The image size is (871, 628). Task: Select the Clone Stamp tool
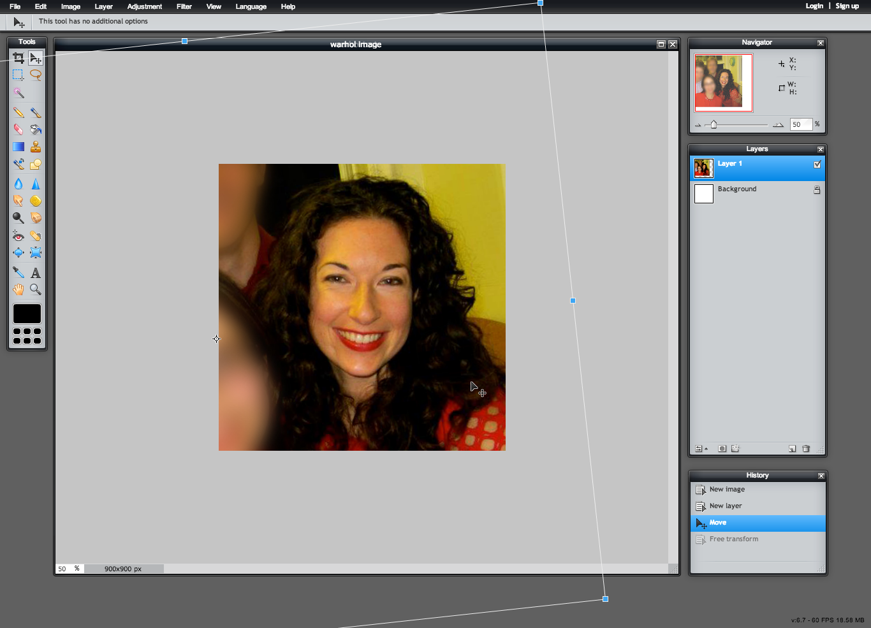tap(36, 147)
